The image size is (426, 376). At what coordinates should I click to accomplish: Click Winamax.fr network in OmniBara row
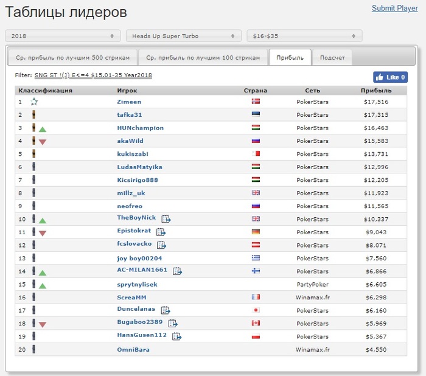click(312, 350)
